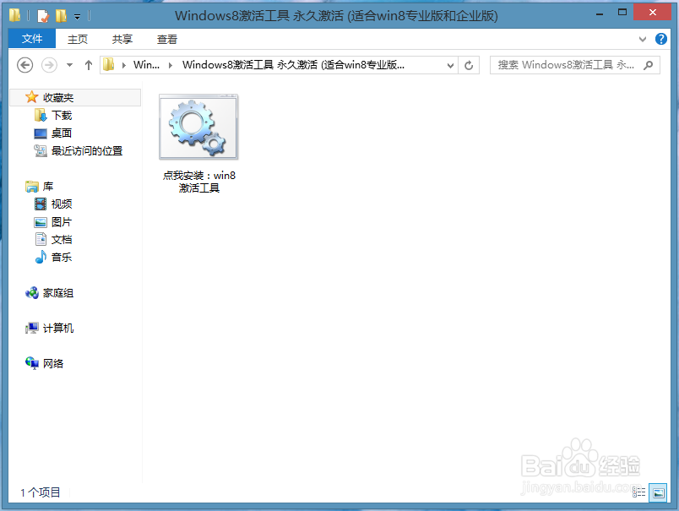Click the folder system icon in title bar
The height and width of the screenshot is (511, 679).
[x=14, y=15]
